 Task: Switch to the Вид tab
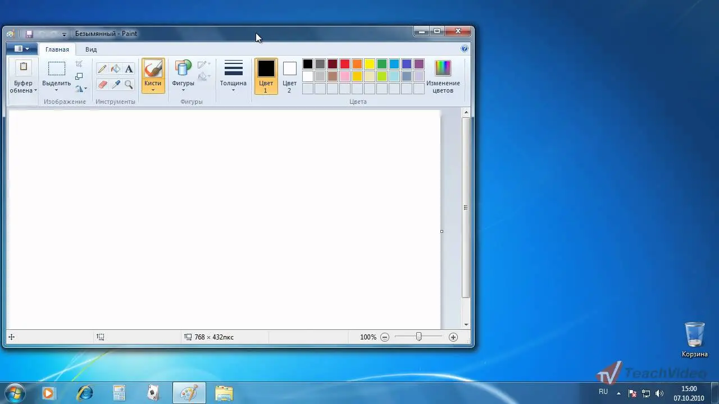pos(91,49)
